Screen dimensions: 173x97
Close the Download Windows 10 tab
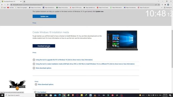point(21,2)
